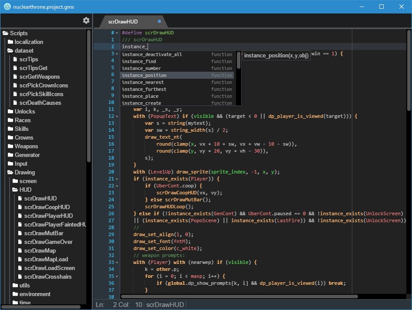
Task: Open the scrDrawPlayerFaintedHUD script
Action: coord(52,224)
